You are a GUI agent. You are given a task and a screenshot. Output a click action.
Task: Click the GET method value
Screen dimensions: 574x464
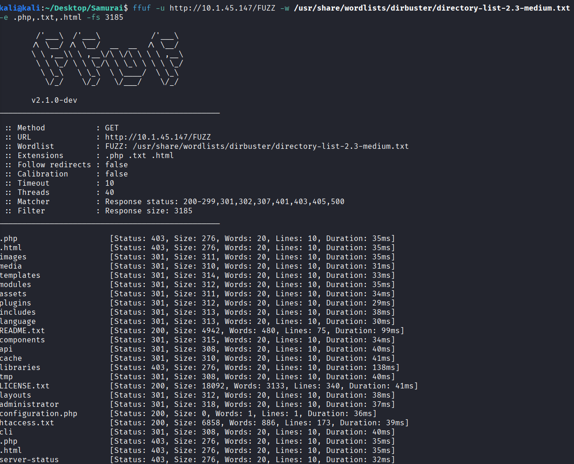(112, 128)
